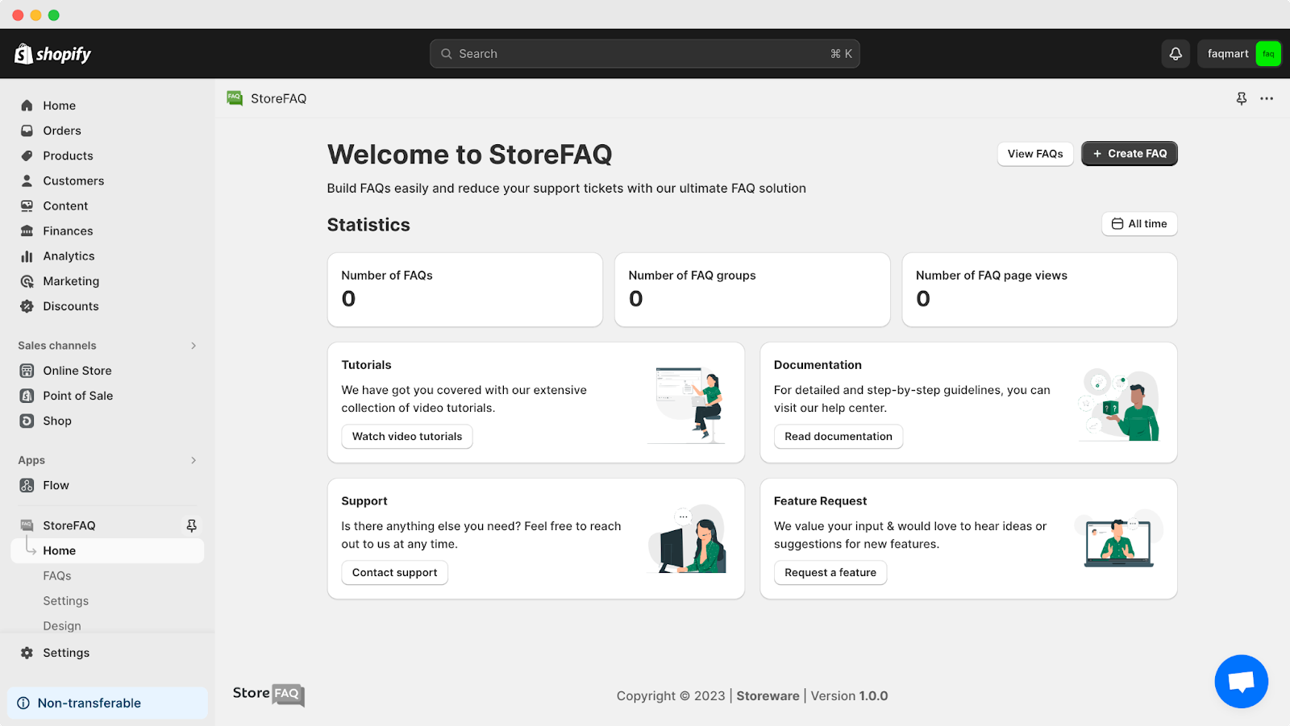Screen dimensions: 1290x726
Task: Click the Shopify logo
Action: pos(52,54)
